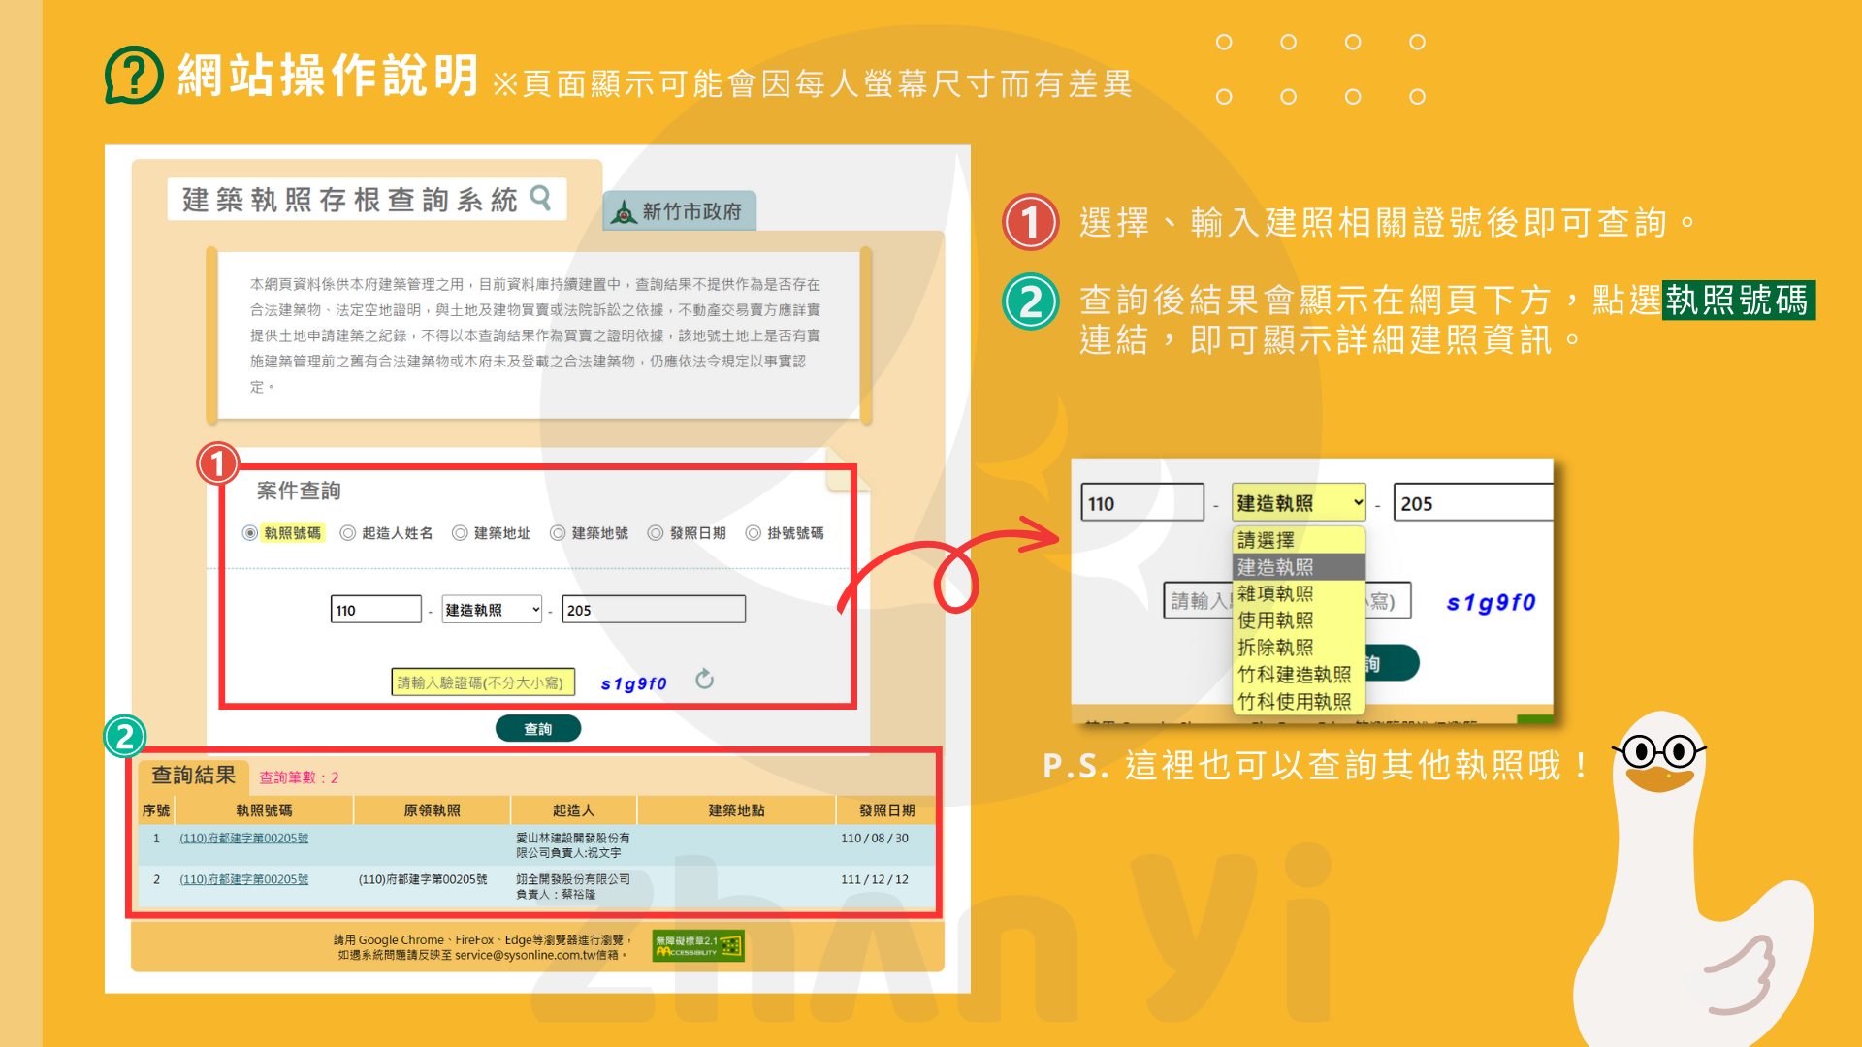Image resolution: width=1862 pixels, height=1047 pixels.
Task: Choose the 建築地址 search option
Action: (x=460, y=533)
